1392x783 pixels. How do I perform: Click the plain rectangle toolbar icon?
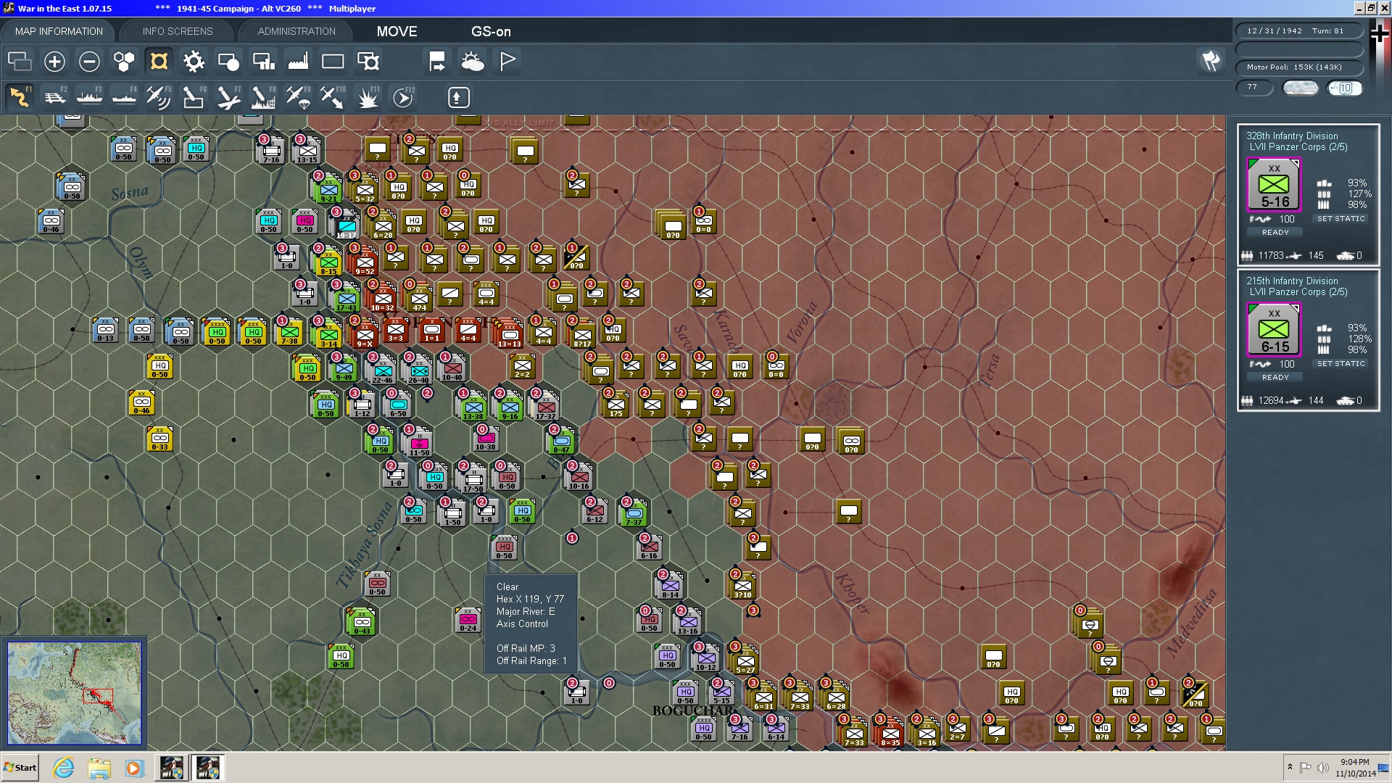click(333, 62)
